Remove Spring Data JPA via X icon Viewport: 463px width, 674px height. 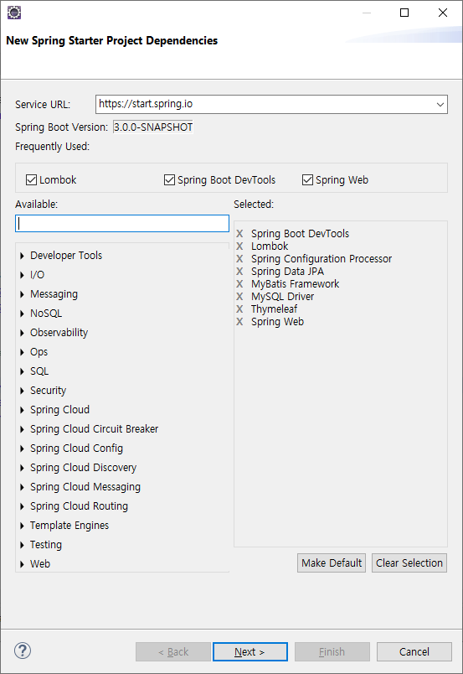[x=239, y=272]
